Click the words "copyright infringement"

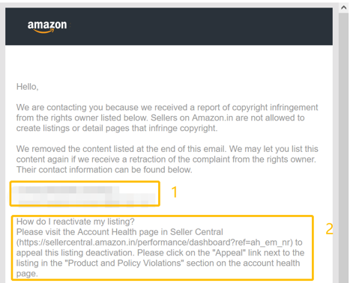275,107
